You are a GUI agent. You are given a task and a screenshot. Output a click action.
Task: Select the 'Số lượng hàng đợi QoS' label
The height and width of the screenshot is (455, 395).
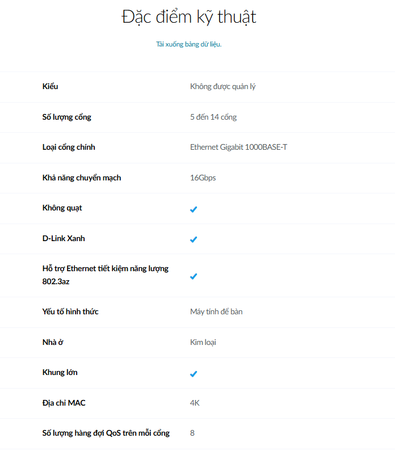tap(106, 433)
